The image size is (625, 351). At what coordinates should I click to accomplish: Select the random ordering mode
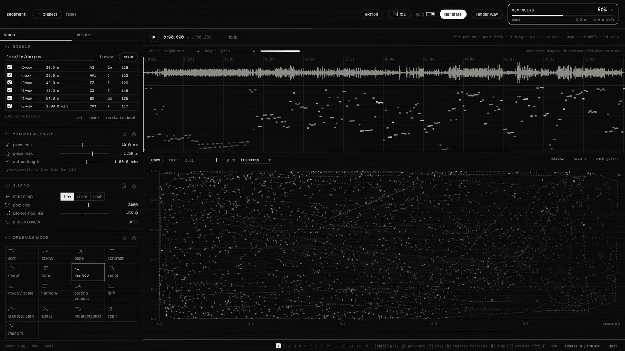point(22,330)
